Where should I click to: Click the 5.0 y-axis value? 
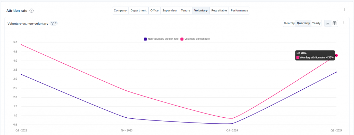pyautogui.click(x=15, y=42)
